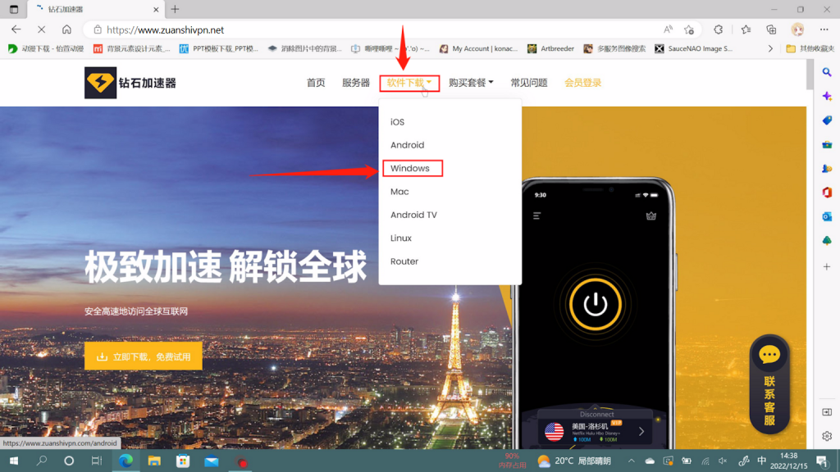This screenshot has height=472, width=840.
Task: Open the browser home page
Action: (x=66, y=29)
